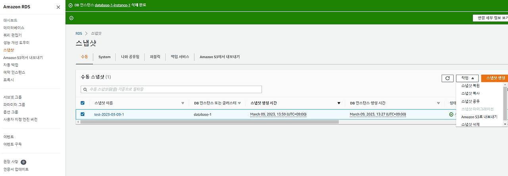508x176 pixels.
Task: Open database-1-instance-1 link in banner
Action: click(112, 5)
